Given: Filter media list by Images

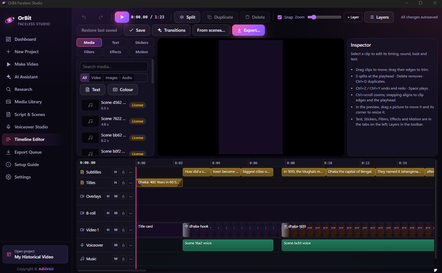Looking at the screenshot, I should click(111, 78).
